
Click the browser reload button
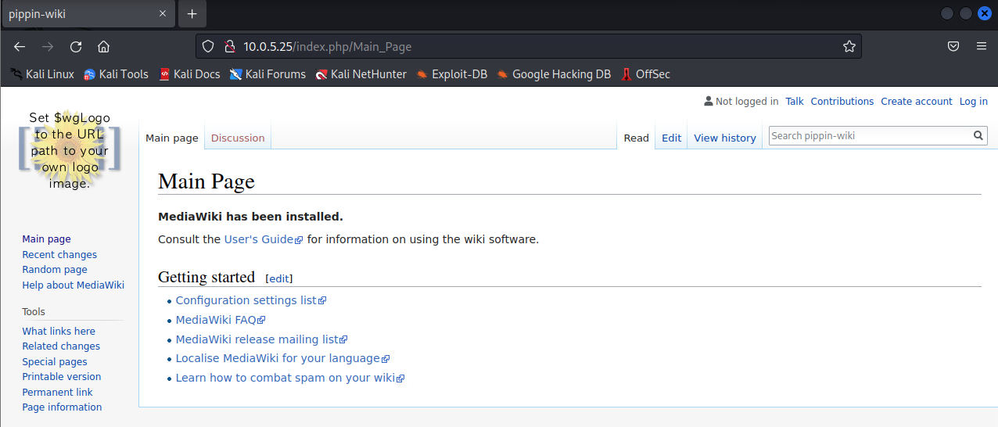click(x=76, y=46)
